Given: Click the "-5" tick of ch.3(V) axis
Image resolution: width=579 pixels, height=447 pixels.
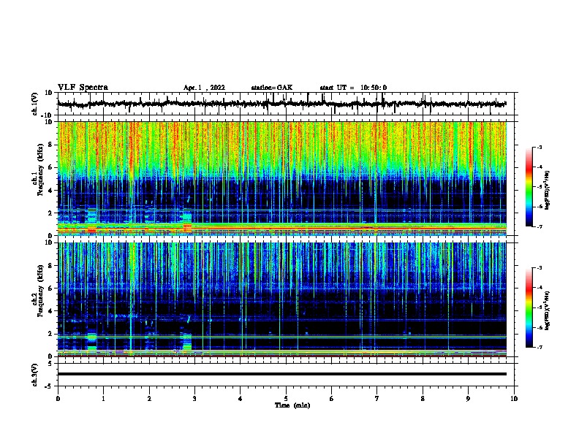Looking at the screenshot, I should pos(49,386).
